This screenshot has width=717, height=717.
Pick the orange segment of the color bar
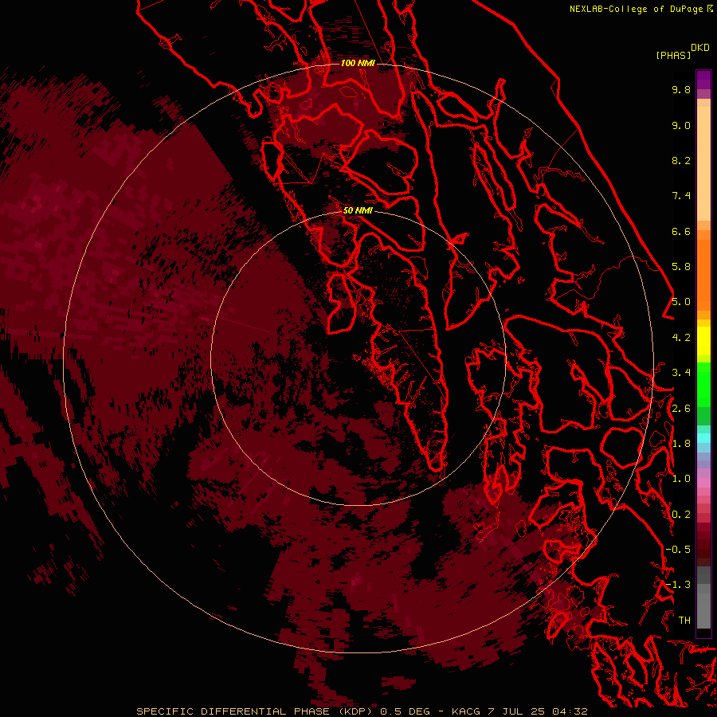click(x=703, y=274)
